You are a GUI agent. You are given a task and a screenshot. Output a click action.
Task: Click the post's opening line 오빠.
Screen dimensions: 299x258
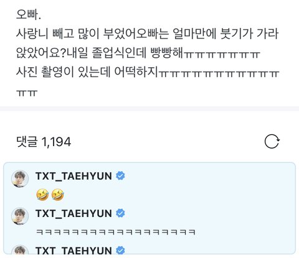click(29, 14)
